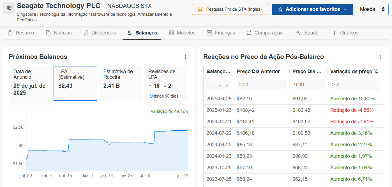Switch to the Dividendos tab
This screenshot has height=187, width=392.
(100, 33)
